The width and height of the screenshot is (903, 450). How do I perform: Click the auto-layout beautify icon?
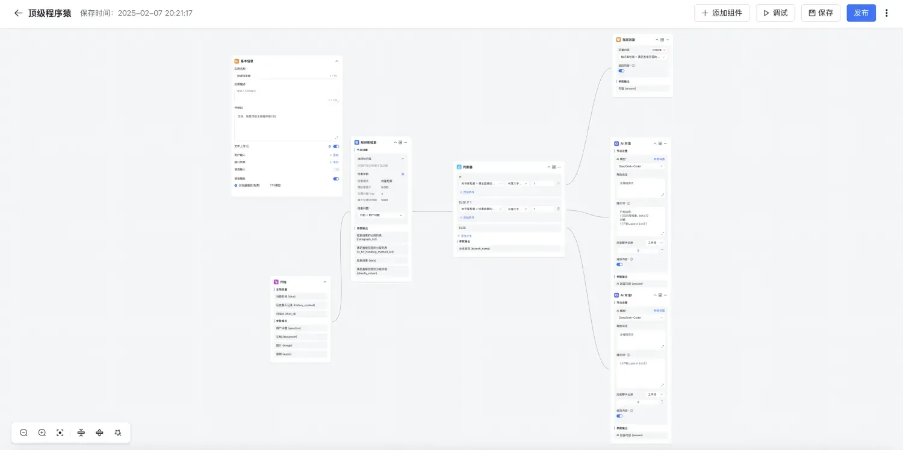118,433
